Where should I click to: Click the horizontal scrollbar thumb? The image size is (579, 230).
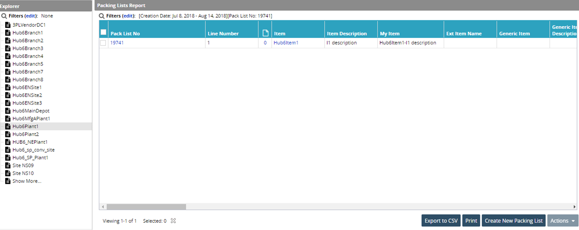(146, 207)
